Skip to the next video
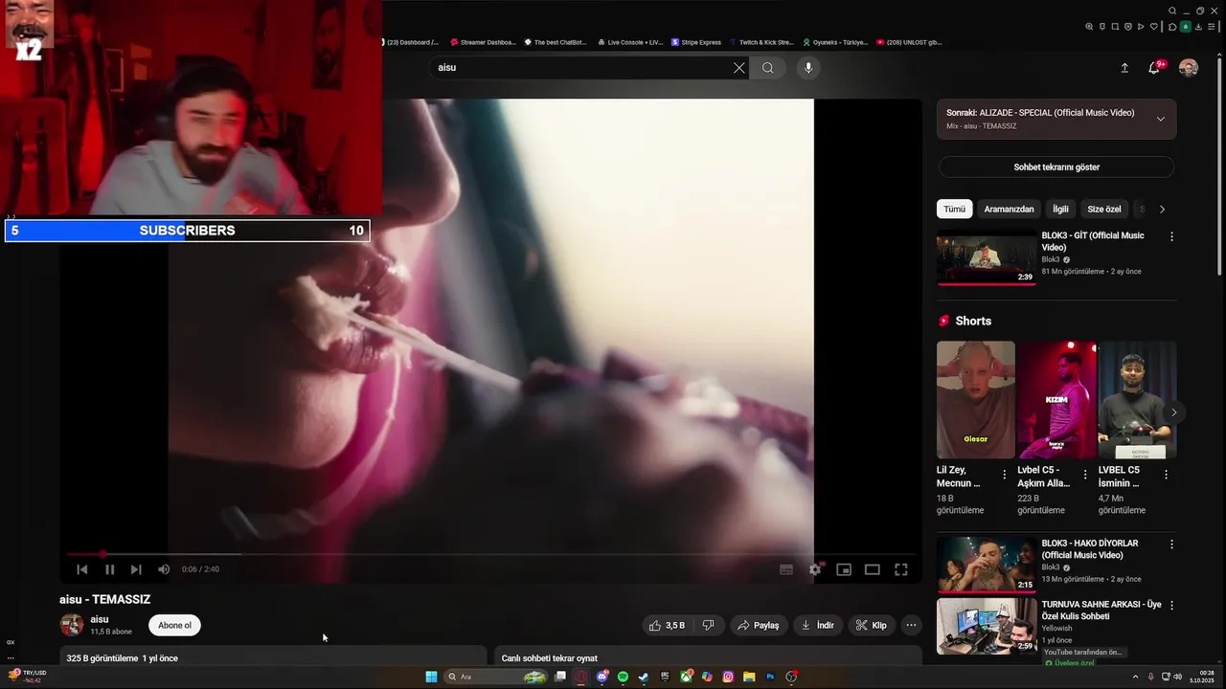Image resolution: width=1226 pixels, height=689 pixels. click(x=136, y=569)
